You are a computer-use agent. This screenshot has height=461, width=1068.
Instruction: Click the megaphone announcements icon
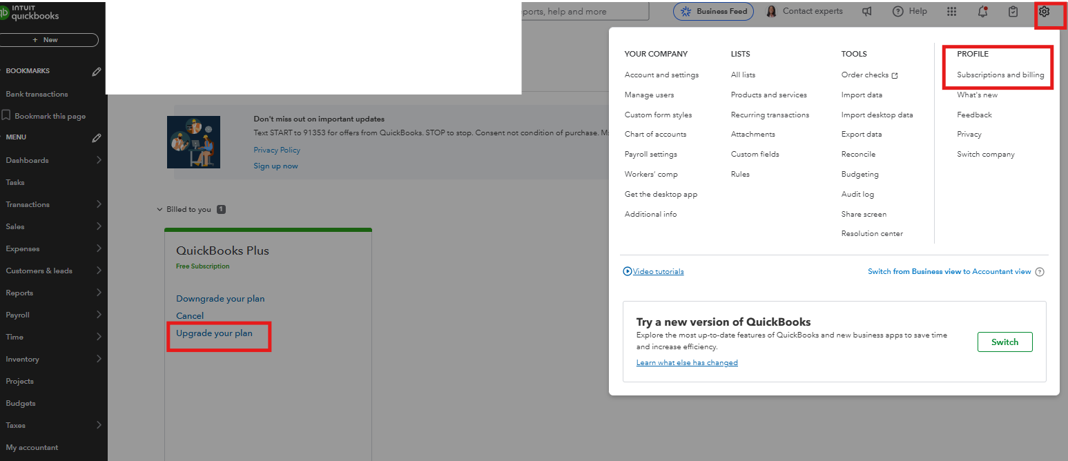pyautogui.click(x=866, y=12)
